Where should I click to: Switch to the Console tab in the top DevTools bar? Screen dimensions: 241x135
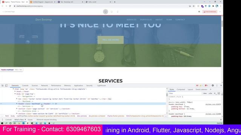coord(25,85)
